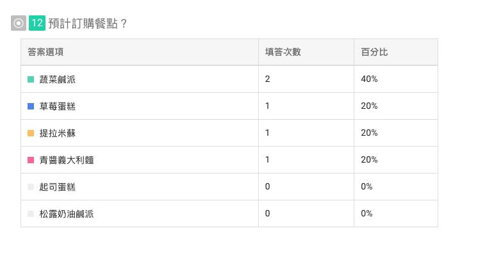The width and height of the screenshot is (485, 258).
Task: Click the gray swatch for 松露奶油鹹派
Action: point(31,214)
